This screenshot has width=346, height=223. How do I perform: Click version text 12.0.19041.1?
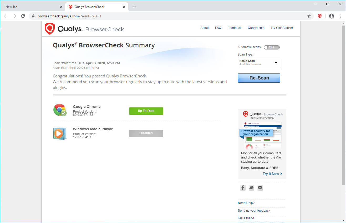(82, 137)
